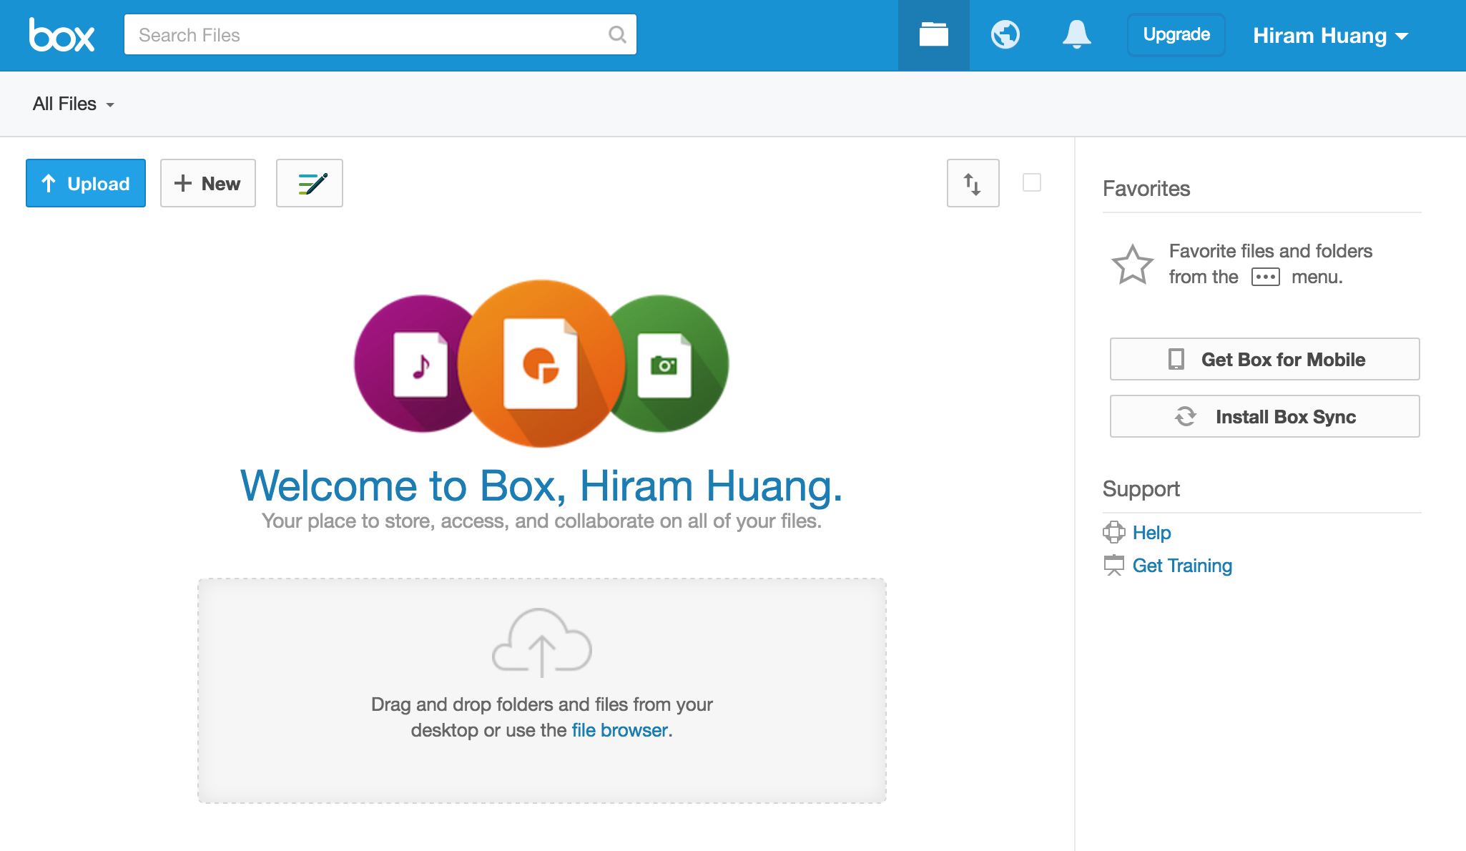Open the file browser link
Image resolution: width=1466 pixels, height=851 pixels.
point(619,730)
